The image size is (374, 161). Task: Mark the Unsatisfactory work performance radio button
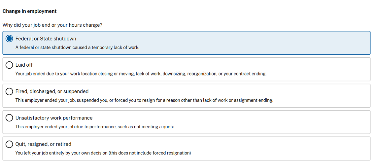click(x=10, y=118)
